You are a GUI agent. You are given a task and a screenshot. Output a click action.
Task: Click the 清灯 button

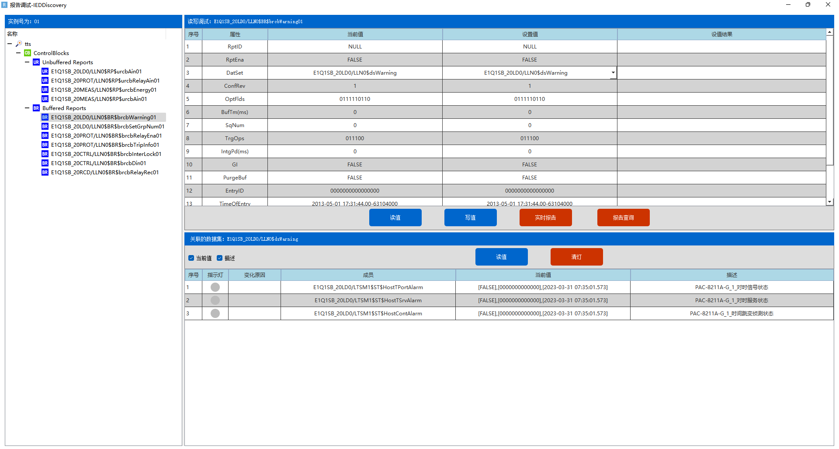tap(576, 257)
